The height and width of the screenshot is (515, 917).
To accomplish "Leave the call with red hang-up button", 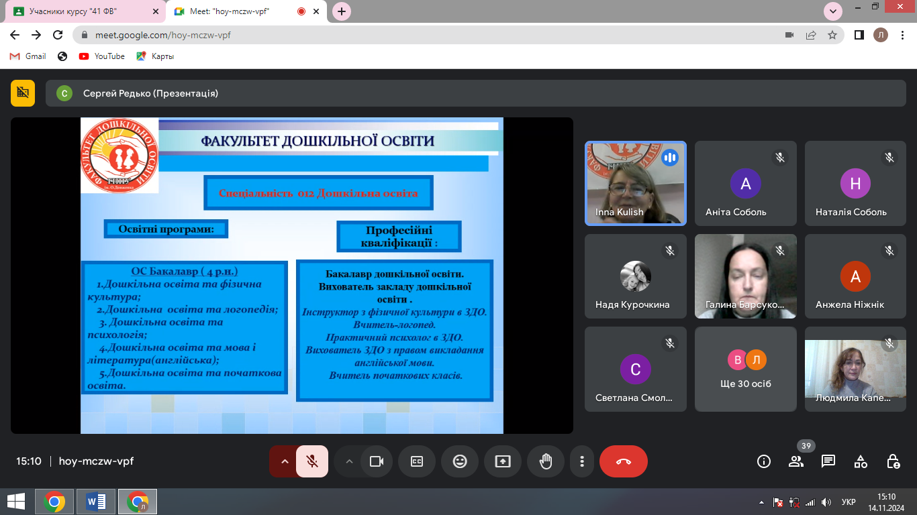I will point(623,461).
